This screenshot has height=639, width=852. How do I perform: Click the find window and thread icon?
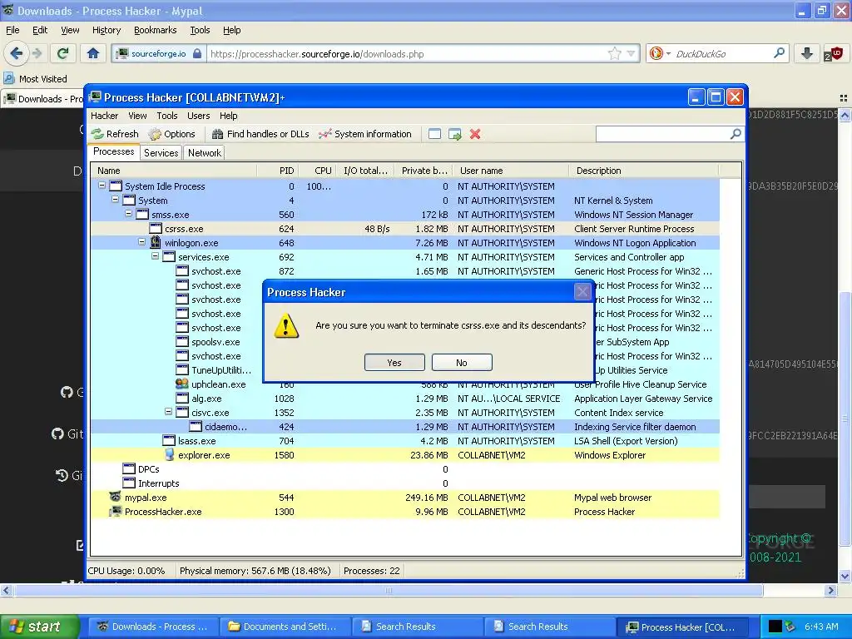pos(455,134)
